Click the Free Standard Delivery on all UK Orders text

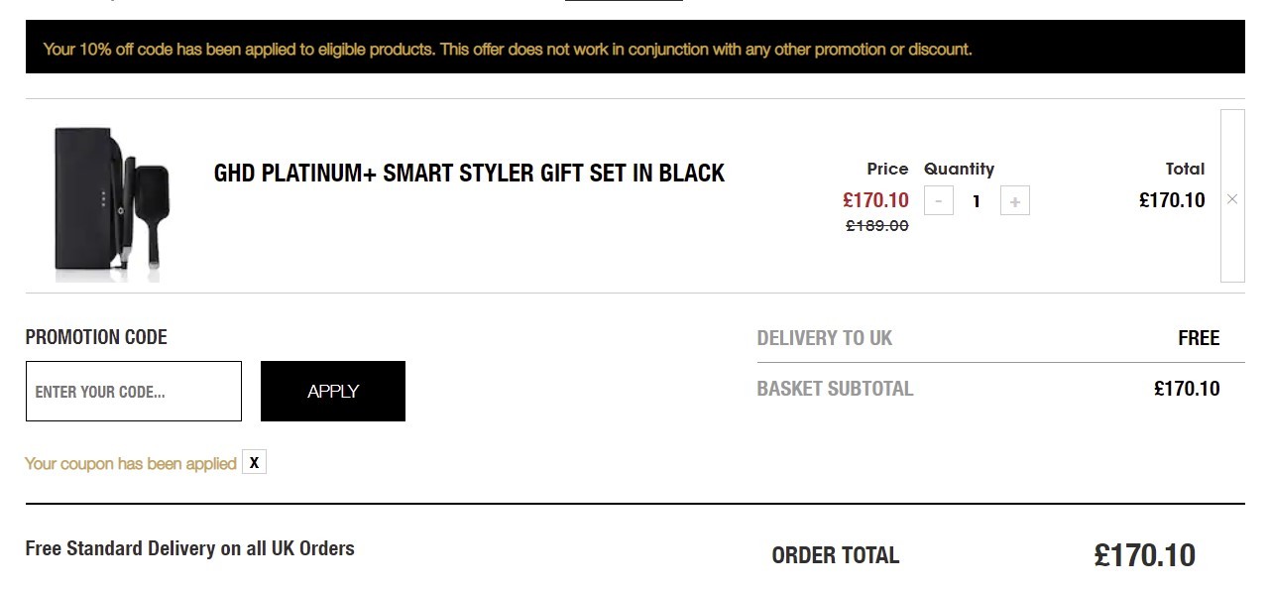click(189, 548)
